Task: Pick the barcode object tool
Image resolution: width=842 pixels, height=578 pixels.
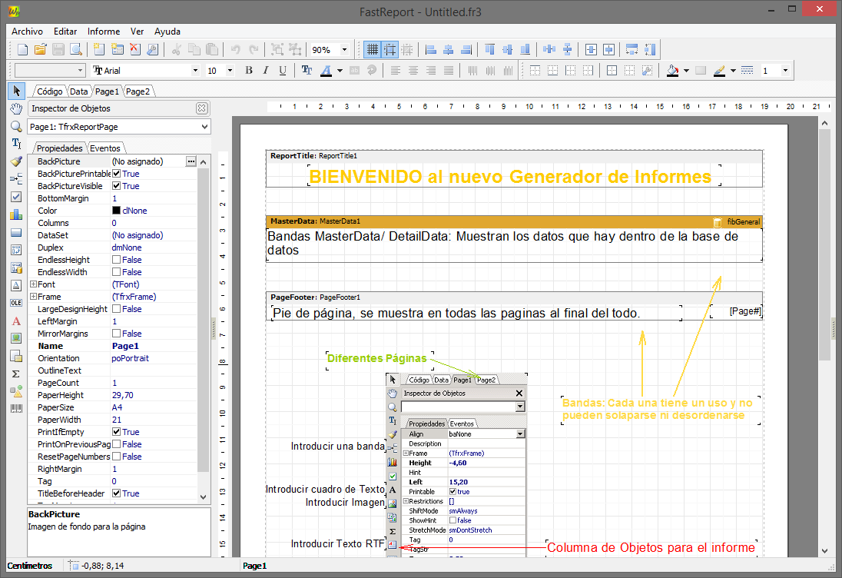Action: coord(17,409)
